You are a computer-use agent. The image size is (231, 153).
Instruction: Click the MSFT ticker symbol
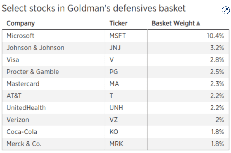118,36
